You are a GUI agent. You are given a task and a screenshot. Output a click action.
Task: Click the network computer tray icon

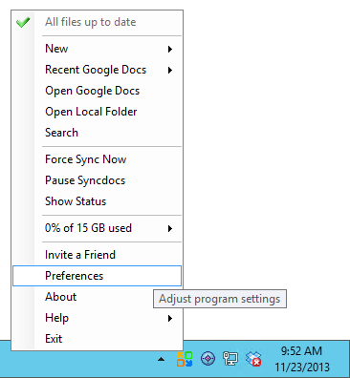(x=230, y=359)
